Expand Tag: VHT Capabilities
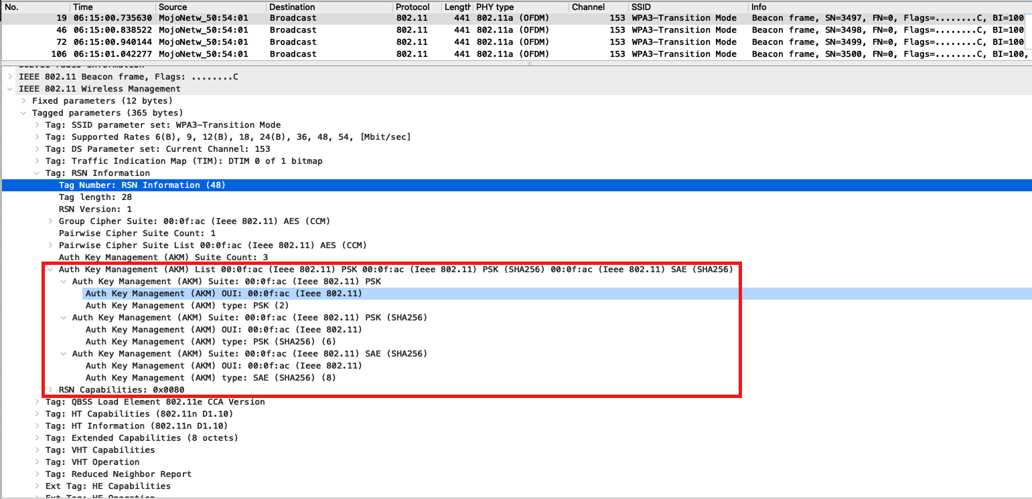The image size is (1032, 499). pos(37,450)
